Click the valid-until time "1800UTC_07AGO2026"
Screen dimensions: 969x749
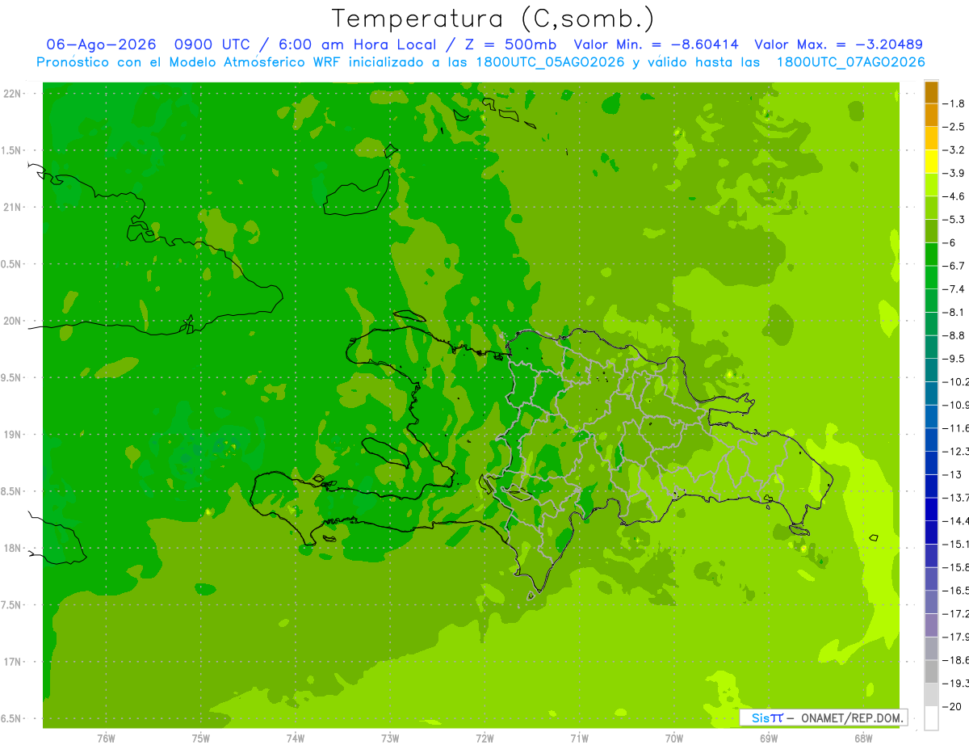coord(850,62)
